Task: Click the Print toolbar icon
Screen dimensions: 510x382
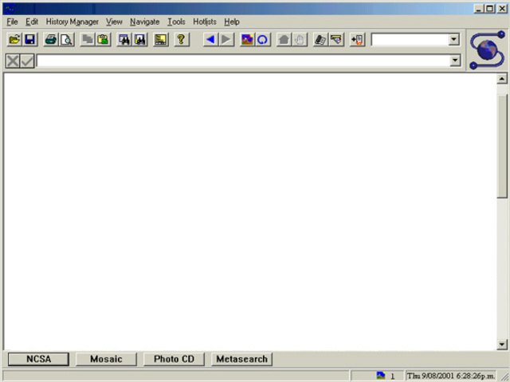Action: click(x=51, y=40)
